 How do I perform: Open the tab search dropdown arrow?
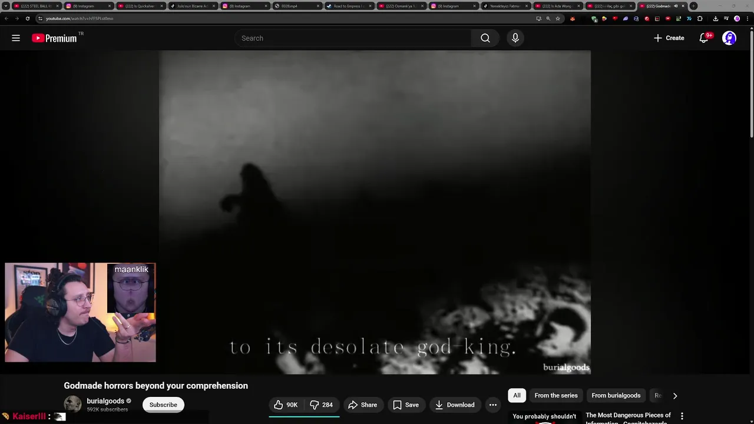[x=6, y=6]
